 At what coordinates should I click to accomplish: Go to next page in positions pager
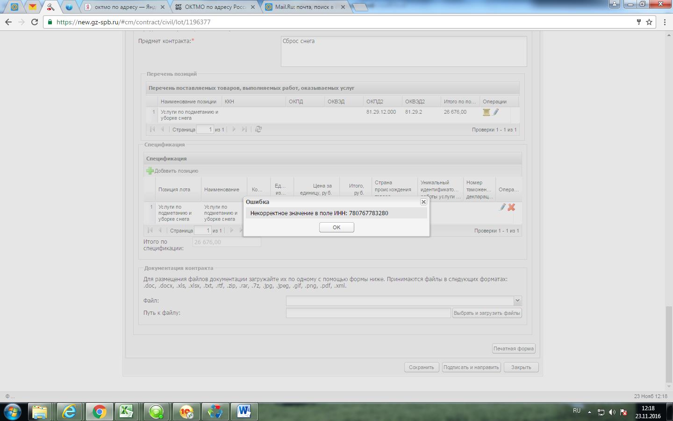(234, 129)
